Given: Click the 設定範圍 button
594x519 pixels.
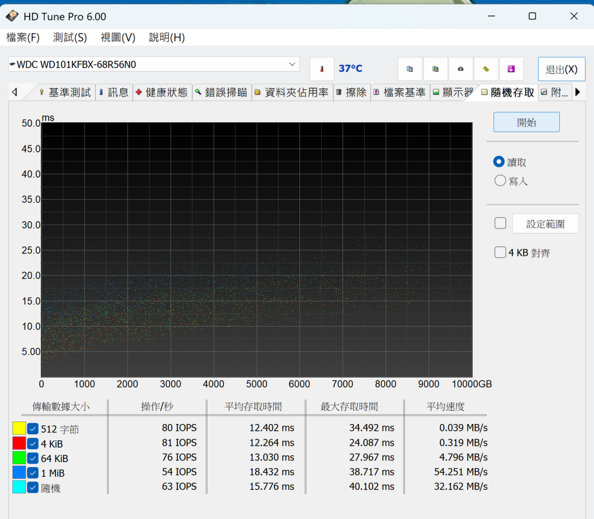Looking at the screenshot, I should click(x=545, y=223).
